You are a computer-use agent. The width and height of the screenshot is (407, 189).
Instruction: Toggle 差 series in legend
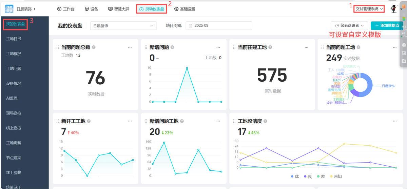coord(321,176)
